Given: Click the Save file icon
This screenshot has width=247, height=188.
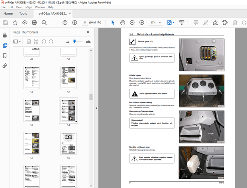Looking at the screenshot, I should coord(5,23).
